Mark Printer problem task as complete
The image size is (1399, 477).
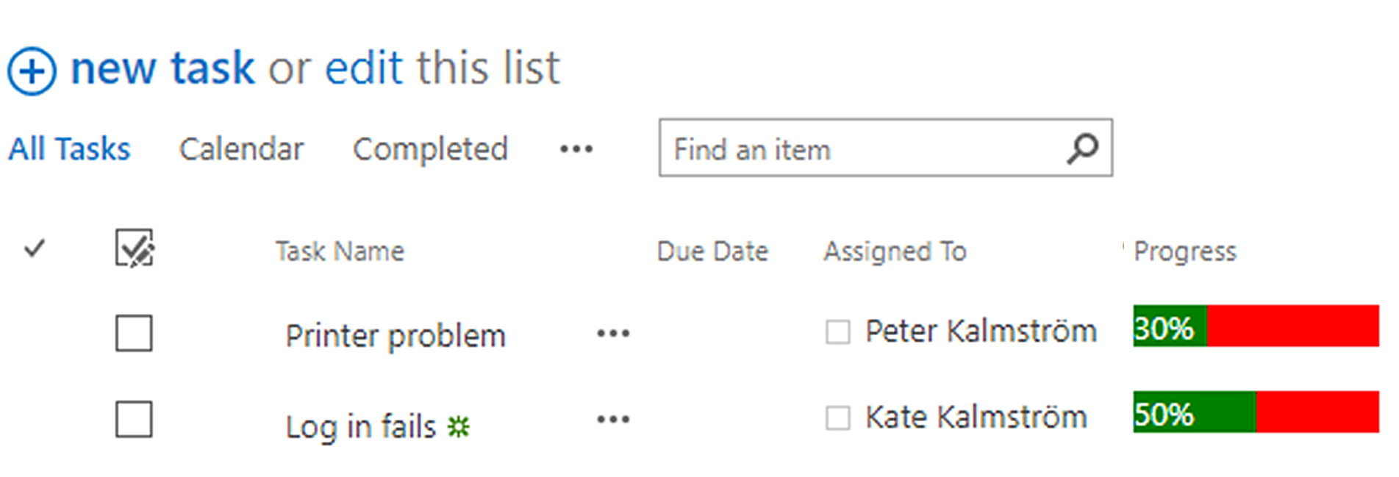click(134, 333)
